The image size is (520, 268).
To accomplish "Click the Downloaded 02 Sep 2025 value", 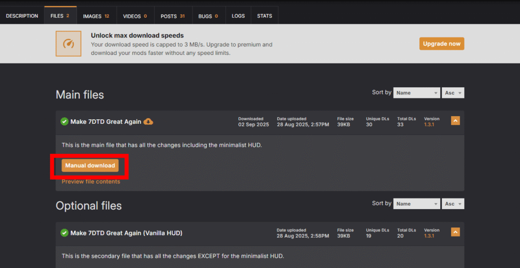I will click(x=254, y=125).
